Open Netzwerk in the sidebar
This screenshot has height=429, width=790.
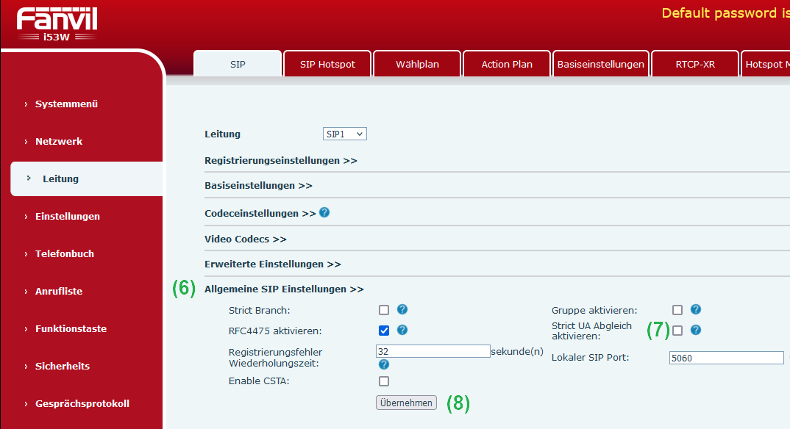point(58,141)
